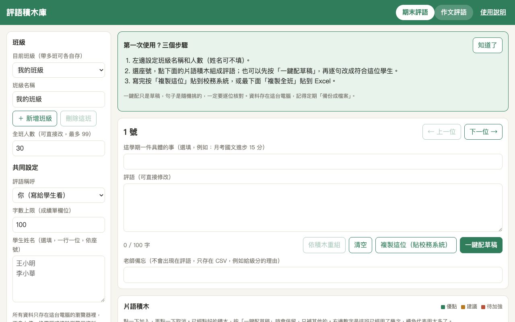The width and height of the screenshot is (515, 322).
Task: Focus the 全班人數 number field
Action: (x=59, y=149)
